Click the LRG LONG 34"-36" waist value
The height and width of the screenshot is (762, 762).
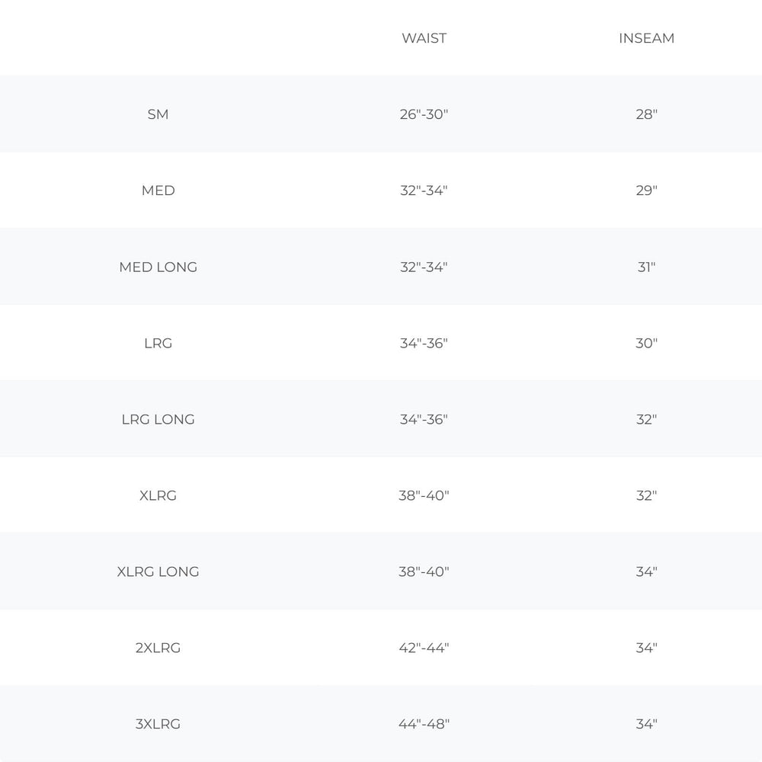[424, 419]
